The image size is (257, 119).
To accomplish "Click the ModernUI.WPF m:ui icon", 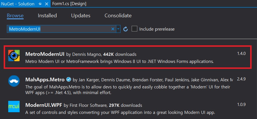I will 14,107.
